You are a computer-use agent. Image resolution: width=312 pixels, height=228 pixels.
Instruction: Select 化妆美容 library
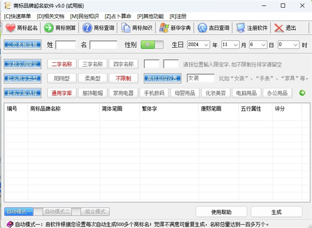pos(216,93)
